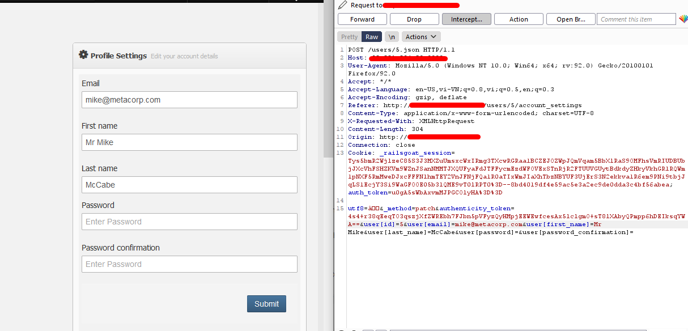This screenshot has height=331, width=688.
Task: Click the Last name field containing McCabe
Action: [189, 185]
